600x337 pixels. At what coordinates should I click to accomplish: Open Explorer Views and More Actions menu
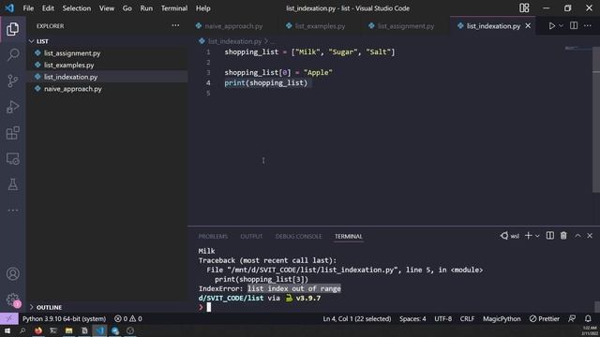tap(175, 25)
